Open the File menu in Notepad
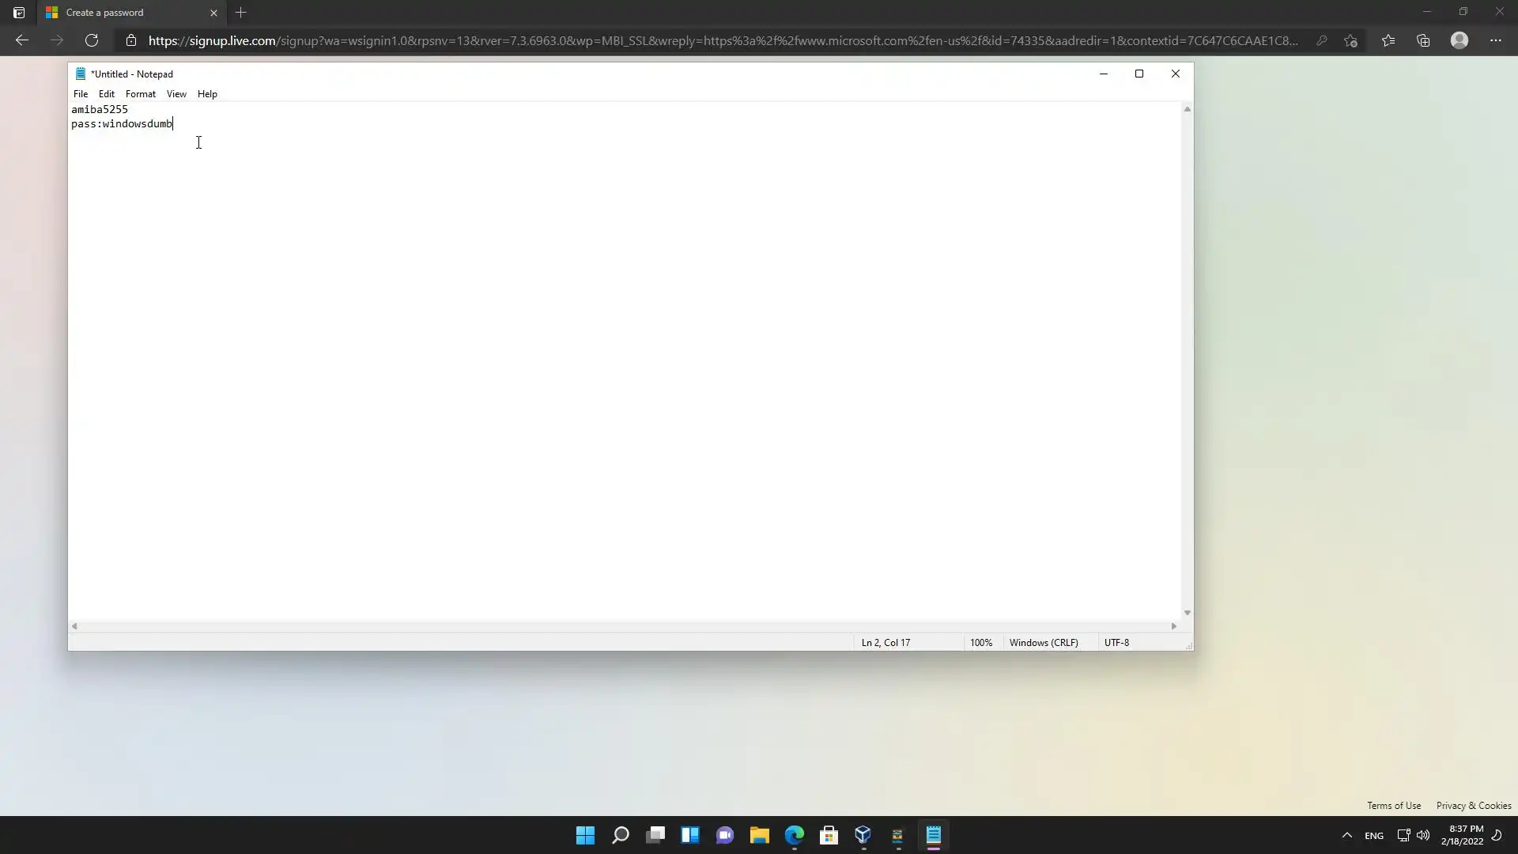 point(81,93)
